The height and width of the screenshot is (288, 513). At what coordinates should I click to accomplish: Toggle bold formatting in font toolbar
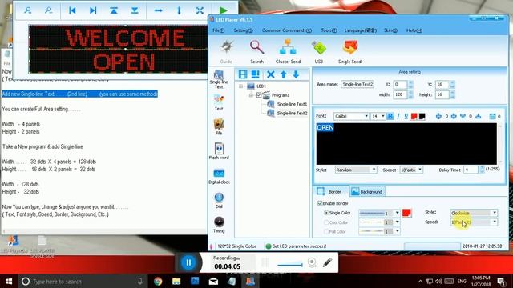coord(390,116)
